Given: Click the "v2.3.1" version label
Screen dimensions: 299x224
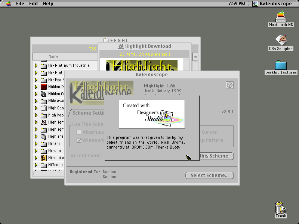Looking at the screenshot, I should [x=227, y=112].
